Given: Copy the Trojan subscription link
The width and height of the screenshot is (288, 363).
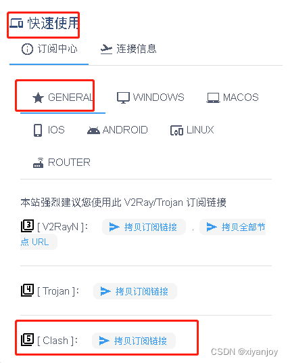Looking at the screenshot, I should [x=135, y=291].
